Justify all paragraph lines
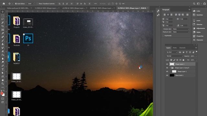Screen dimensions: 207x116 click(x=187, y=15)
